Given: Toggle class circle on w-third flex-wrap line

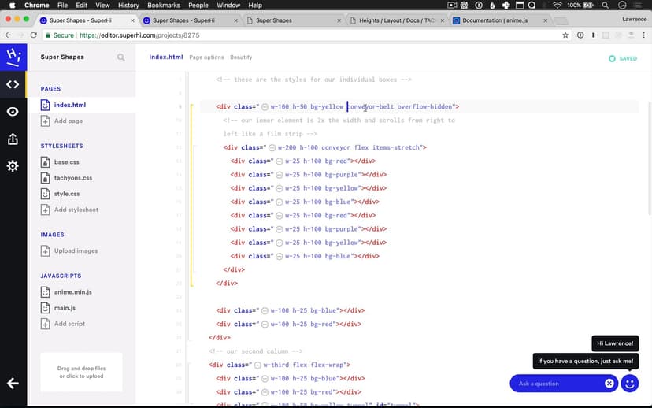Looking at the screenshot, I should [257, 365].
